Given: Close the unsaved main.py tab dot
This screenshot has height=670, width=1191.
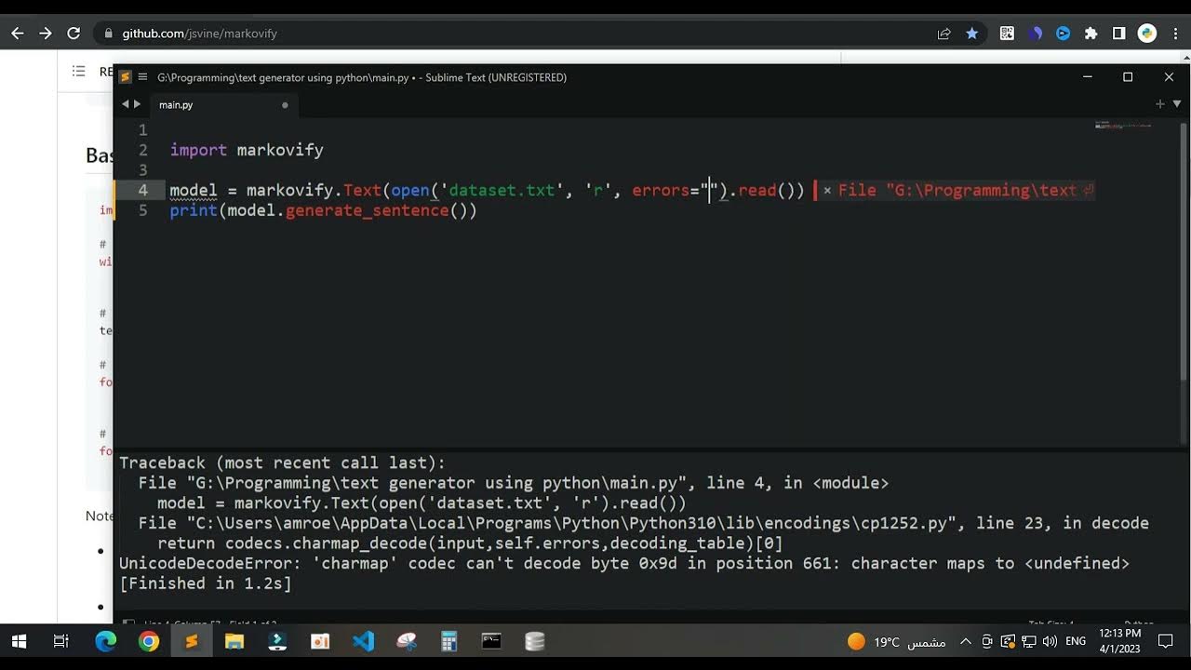Looking at the screenshot, I should [285, 105].
